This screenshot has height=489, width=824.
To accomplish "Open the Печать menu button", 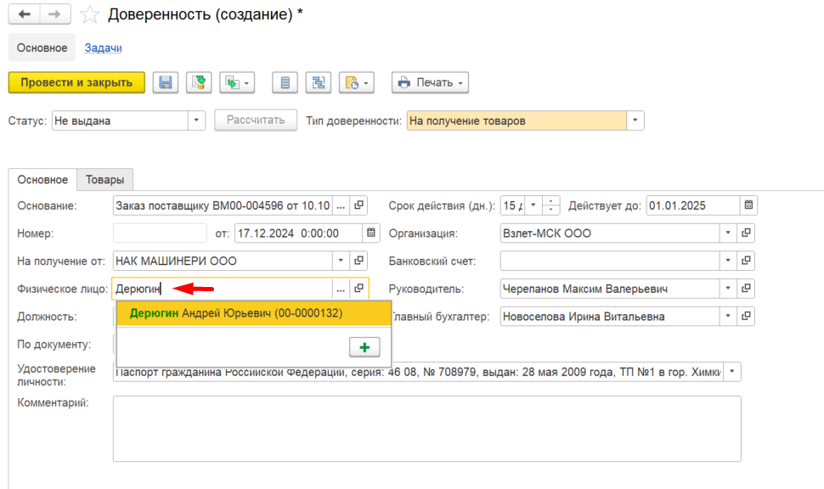I will [430, 82].
